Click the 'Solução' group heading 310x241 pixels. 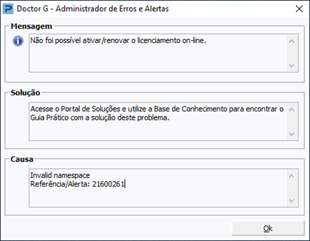pyautogui.click(x=25, y=93)
